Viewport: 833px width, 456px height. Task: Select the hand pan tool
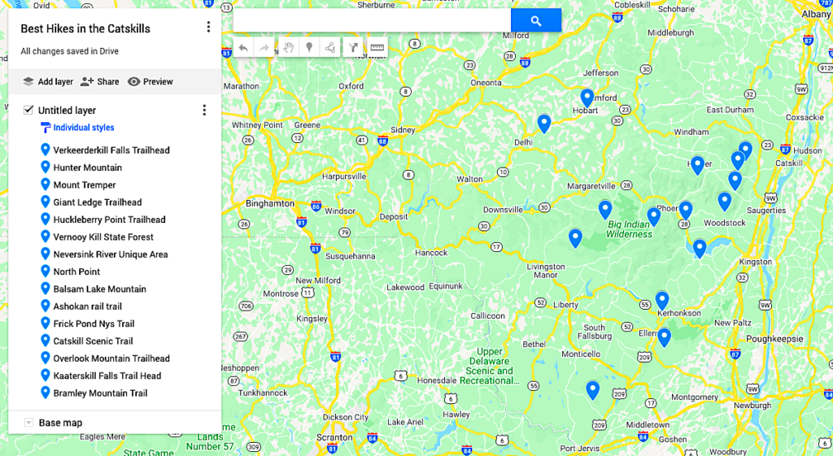[289, 48]
